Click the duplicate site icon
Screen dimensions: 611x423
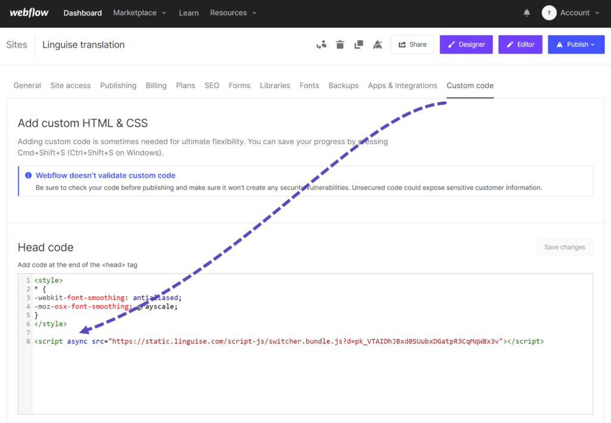coord(359,44)
